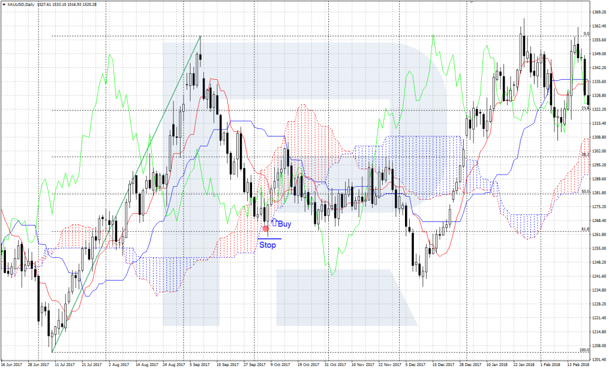Select the red dot marker above Stop
This screenshot has height=369, width=609.
coord(266,229)
